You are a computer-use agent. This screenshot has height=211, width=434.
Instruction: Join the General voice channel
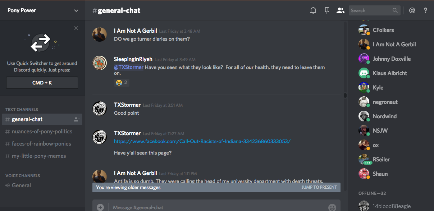point(21,185)
